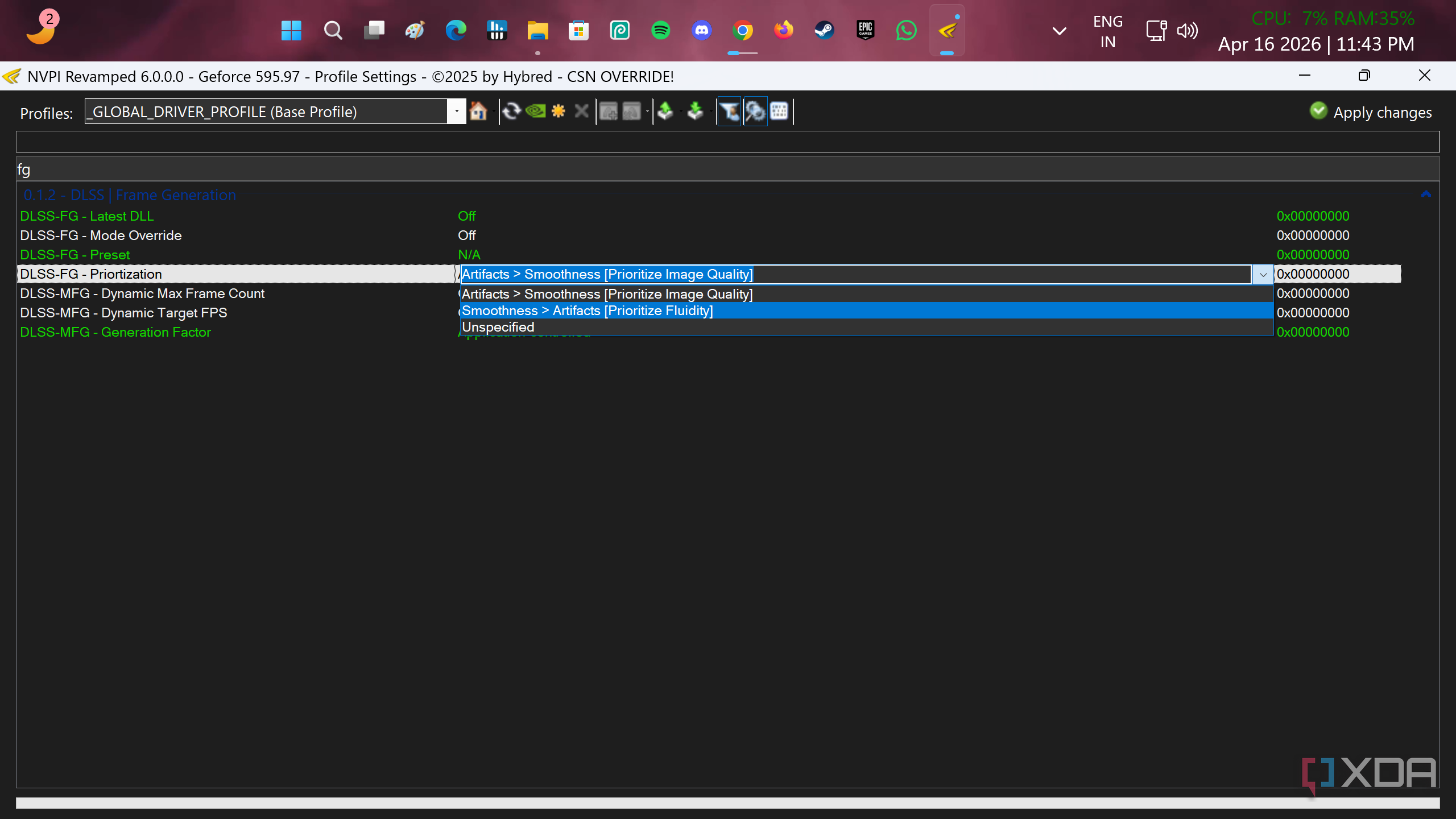Choose Smoothness > Artifacts [Prioritize Fluidity]
Viewport: 1456px width, 819px height.
[866, 311]
